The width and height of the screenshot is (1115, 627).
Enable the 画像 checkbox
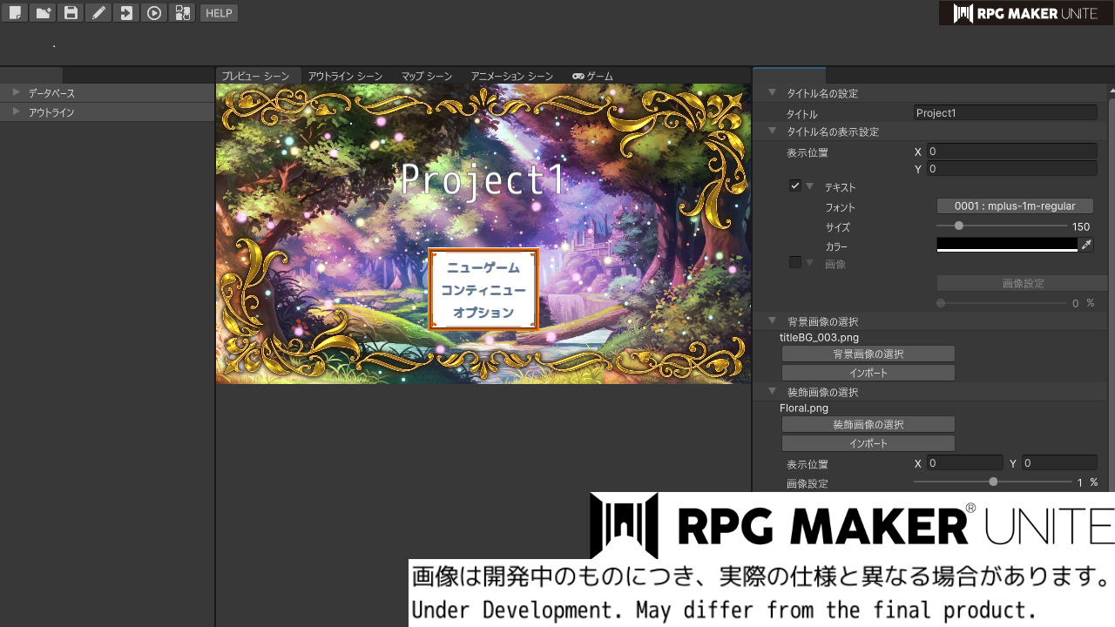pyautogui.click(x=794, y=263)
